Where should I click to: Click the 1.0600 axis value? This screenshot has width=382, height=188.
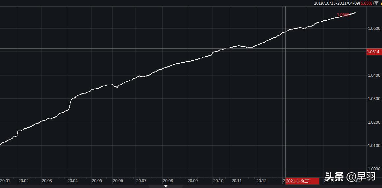374,29
